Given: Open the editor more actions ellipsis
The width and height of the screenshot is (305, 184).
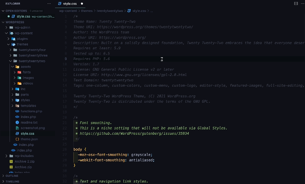Looking at the screenshot, I should coord(302,3).
